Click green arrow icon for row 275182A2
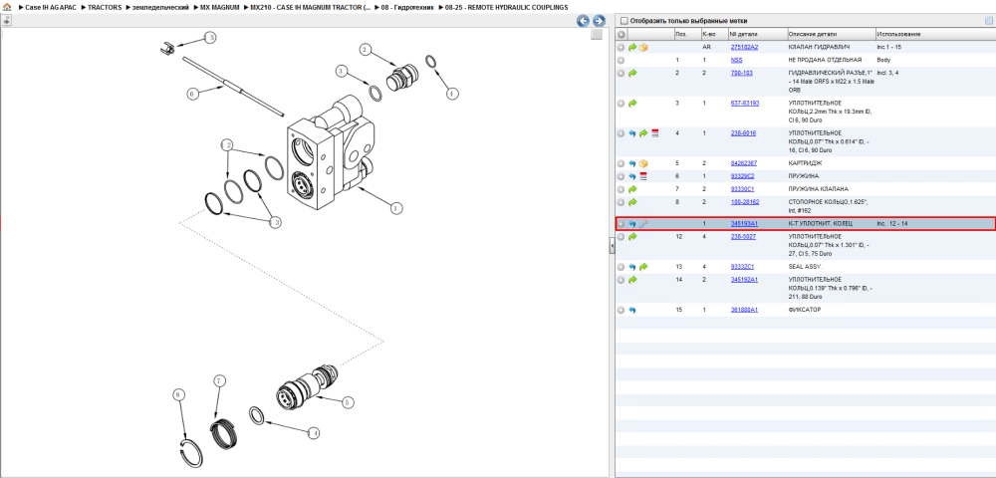 pos(632,47)
